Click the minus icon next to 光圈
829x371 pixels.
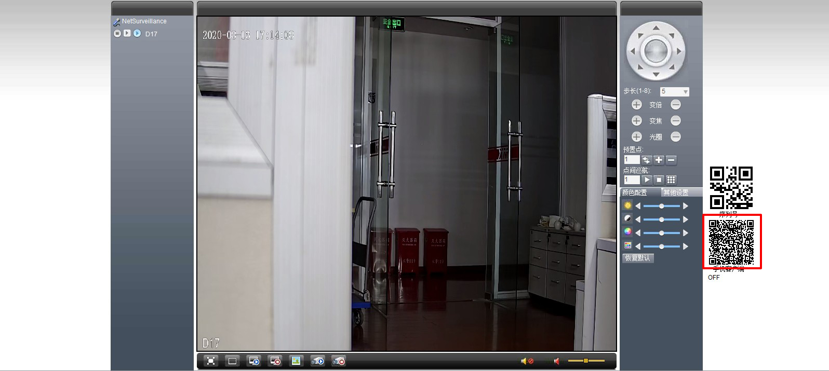point(675,137)
